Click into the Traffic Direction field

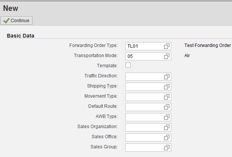click(x=148, y=77)
